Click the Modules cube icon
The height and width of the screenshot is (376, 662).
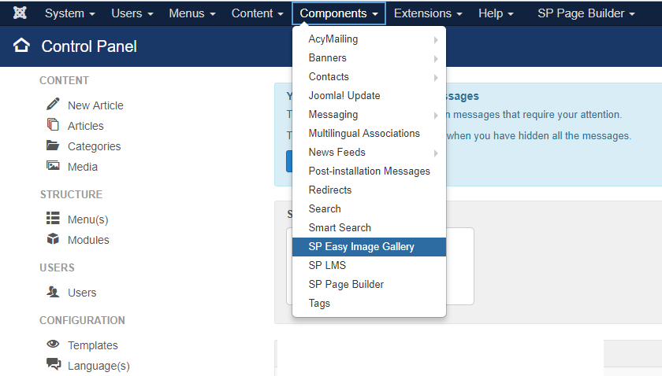click(x=53, y=239)
